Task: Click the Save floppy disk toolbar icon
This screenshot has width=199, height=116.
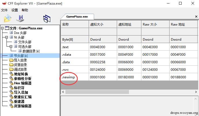Action: [x=20, y=19]
